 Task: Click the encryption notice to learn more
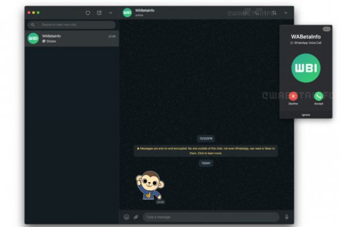click(x=206, y=151)
